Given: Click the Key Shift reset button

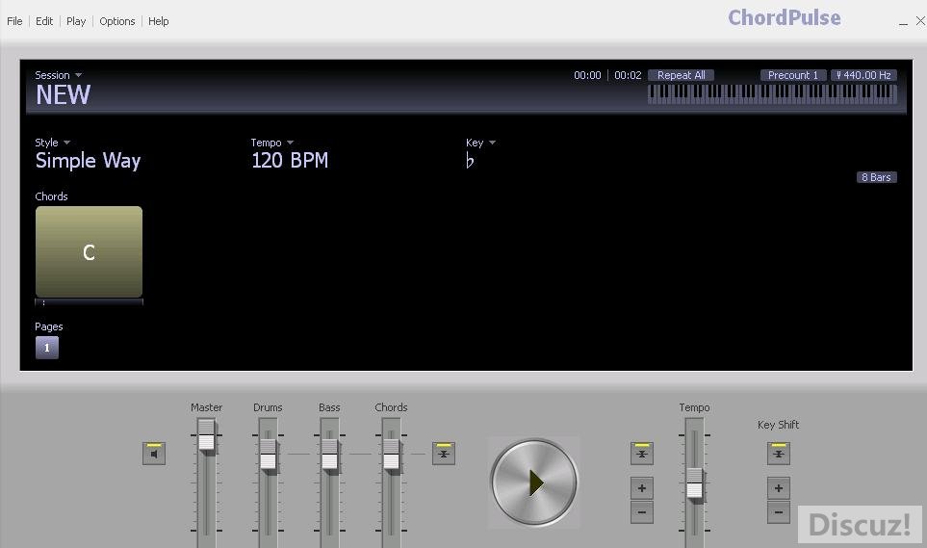Looking at the screenshot, I should pos(778,454).
